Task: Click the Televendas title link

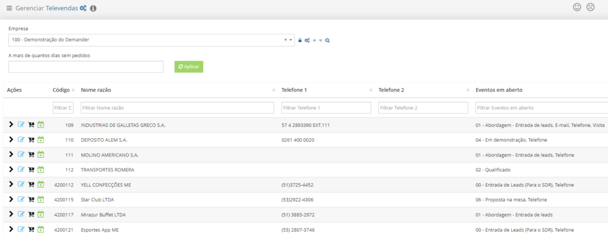Action: coord(62,8)
